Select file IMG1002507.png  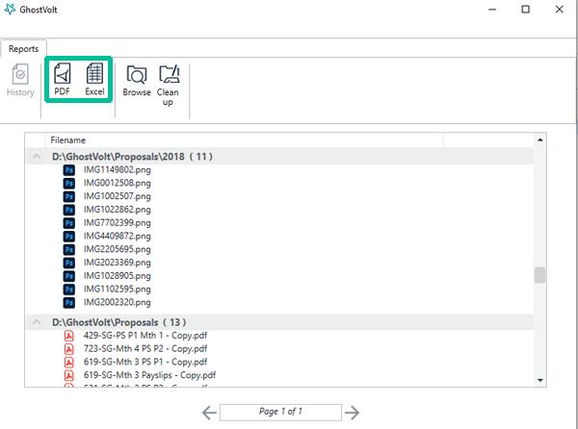pyautogui.click(x=118, y=196)
